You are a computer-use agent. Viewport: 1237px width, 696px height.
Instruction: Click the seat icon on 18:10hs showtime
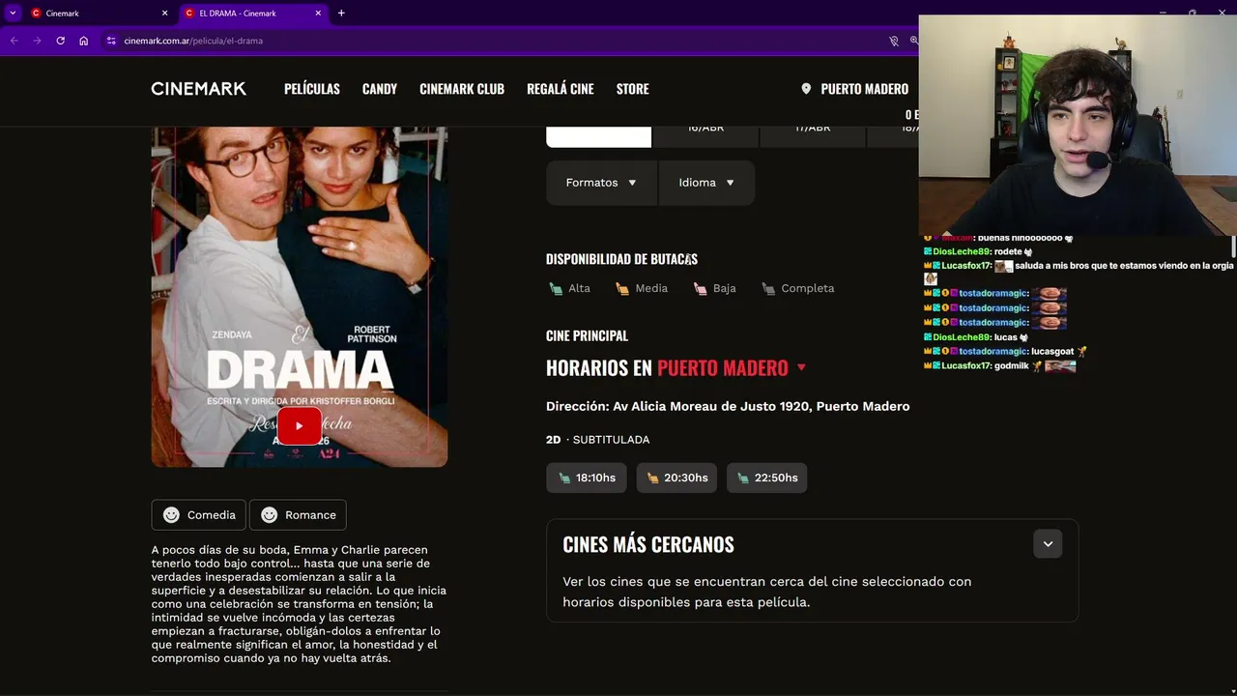point(564,478)
